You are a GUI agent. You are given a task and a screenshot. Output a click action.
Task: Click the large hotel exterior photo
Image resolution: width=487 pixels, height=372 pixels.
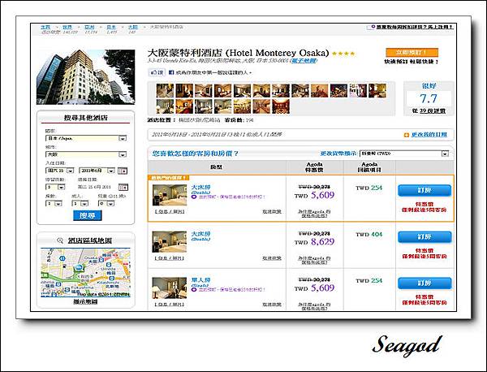[86, 77]
